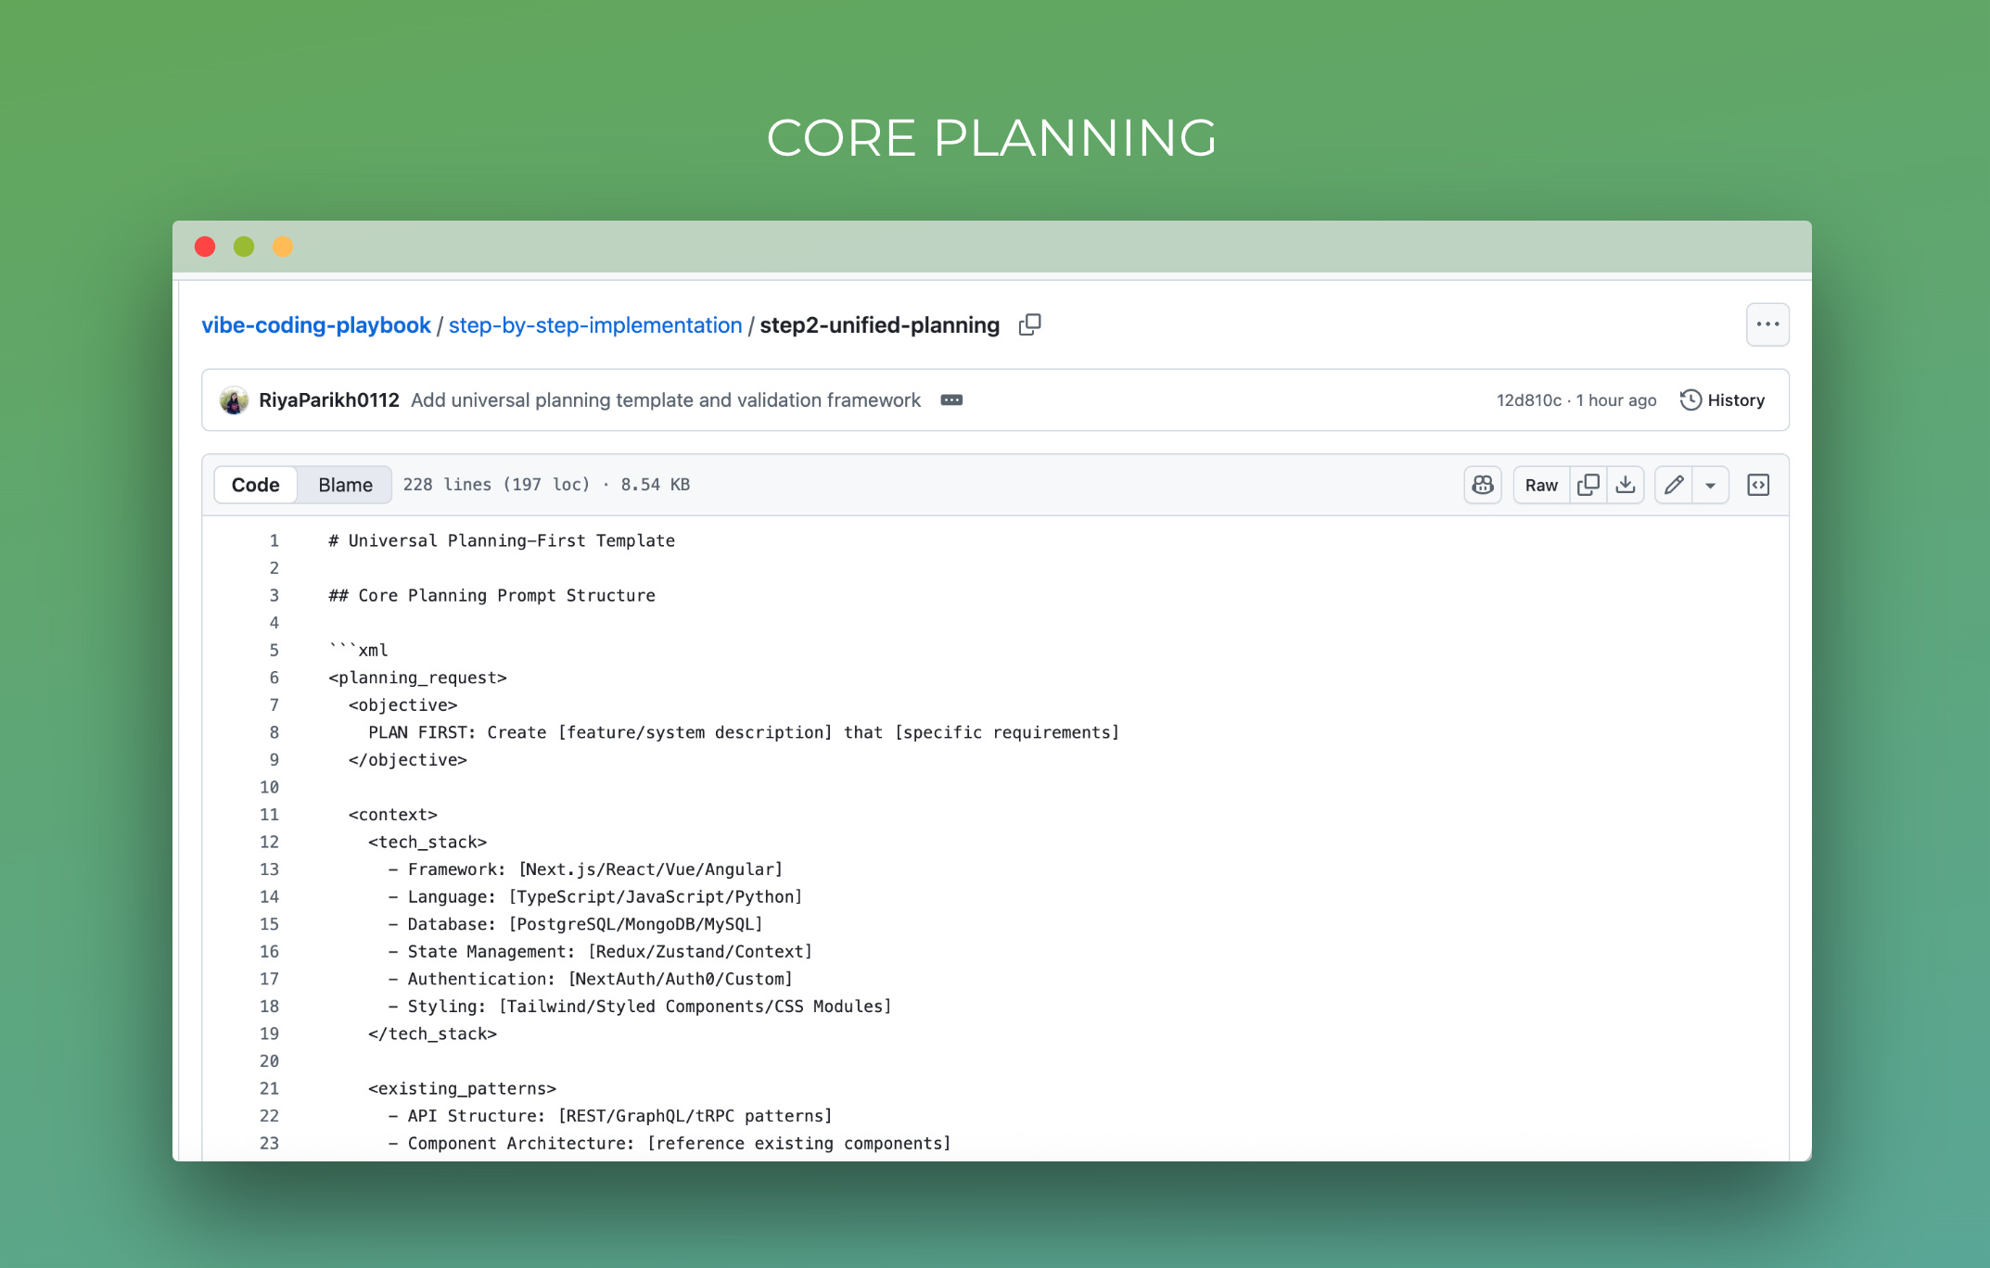
Task: Click RiyaParikh0112 avatar image
Action: click(x=234, y=400)
